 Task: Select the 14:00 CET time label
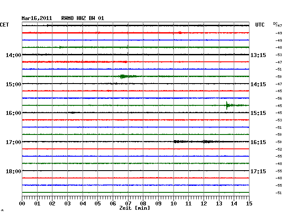[x=14, y=55]
